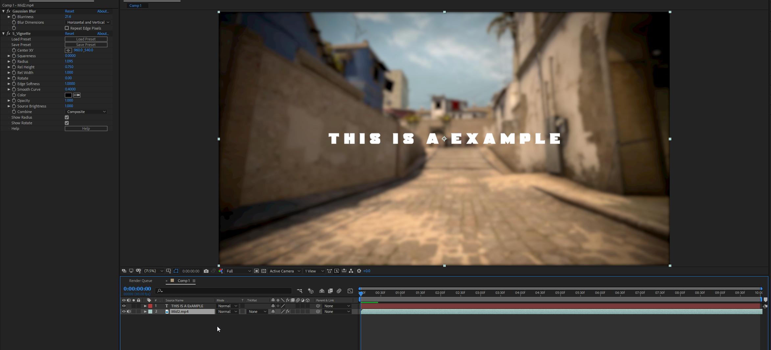Click the Primary Viewer monitor icon
The height and width of the screenshot is (350, 771).
coord(131,271)
